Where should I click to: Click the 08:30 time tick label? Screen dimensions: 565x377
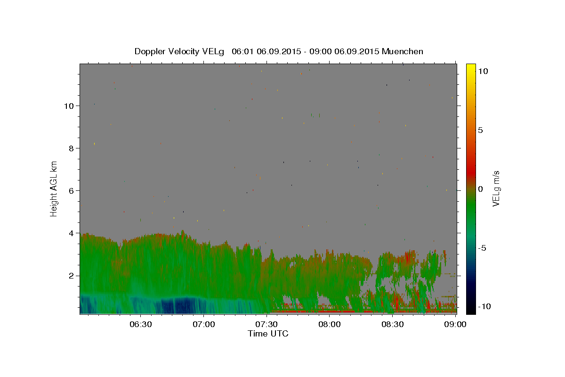[392, 324]
